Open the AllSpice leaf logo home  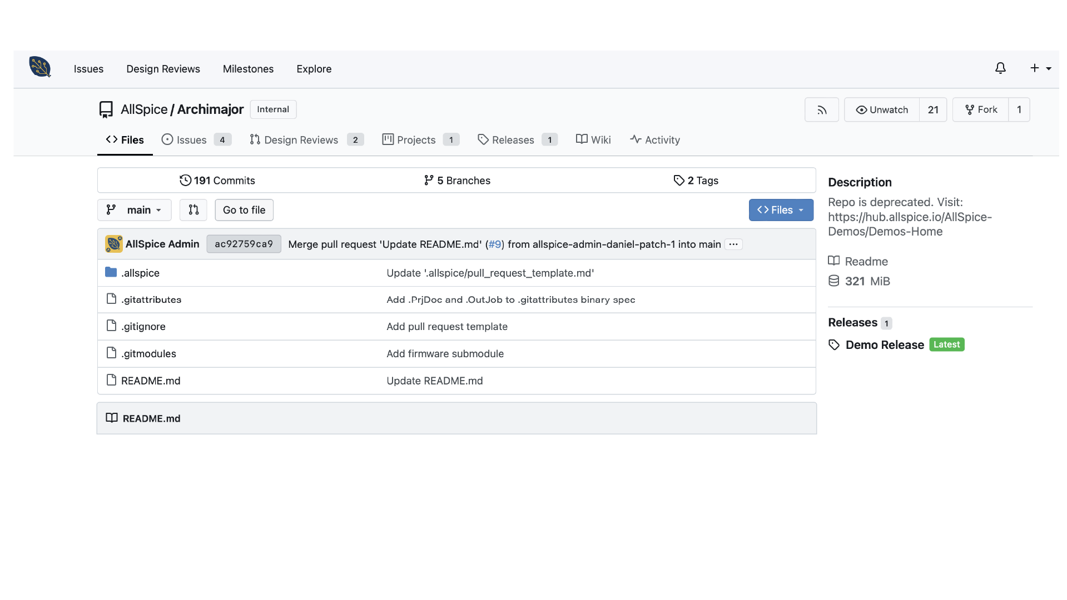click(40, 68)
